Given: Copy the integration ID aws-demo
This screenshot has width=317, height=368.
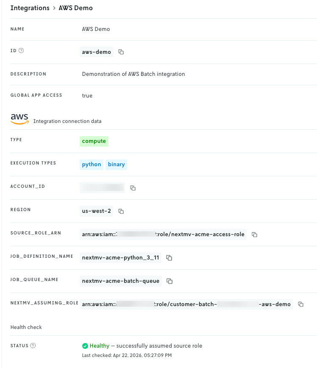Looking at the screenshot, I should (121, 52).
